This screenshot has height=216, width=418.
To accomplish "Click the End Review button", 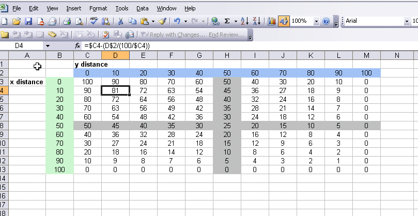I will (226, 35).
